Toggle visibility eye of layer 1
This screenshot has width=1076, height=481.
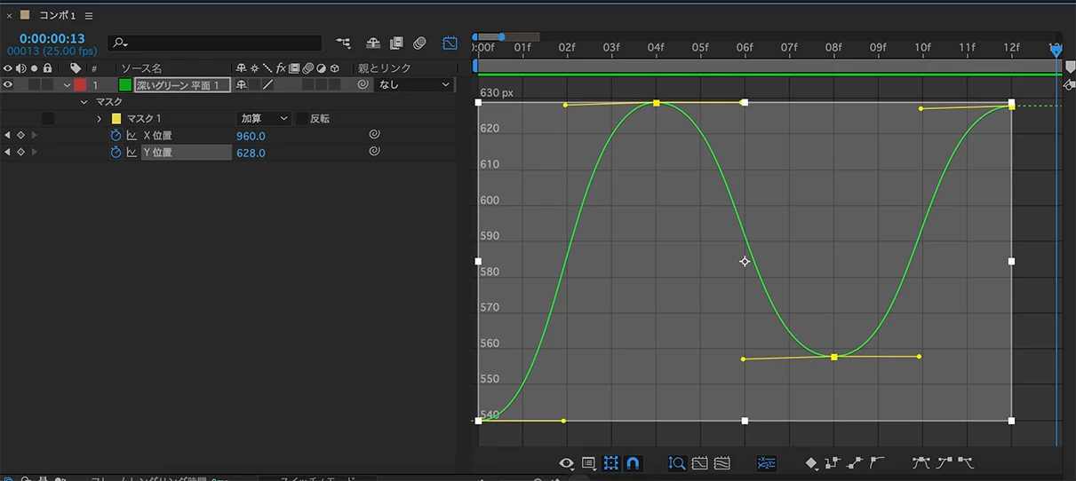click(x=8, y=85)
